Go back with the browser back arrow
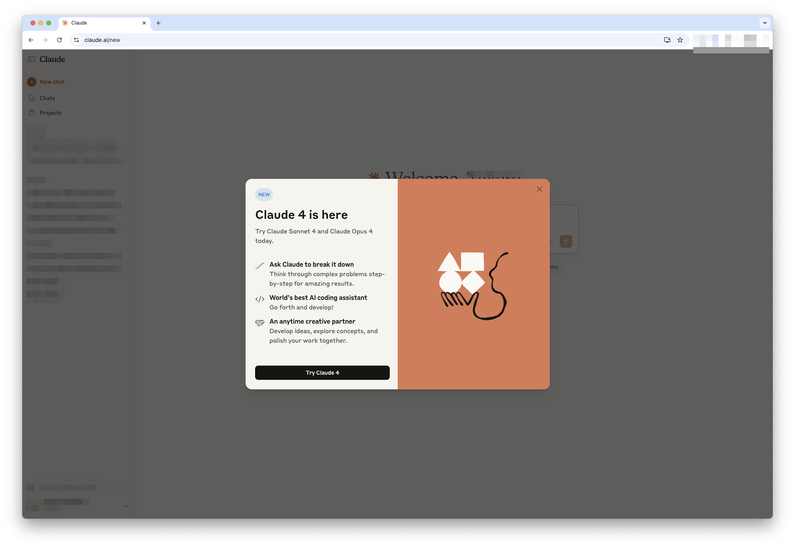This screenshot has width=795, height=548. coord(31,40)
